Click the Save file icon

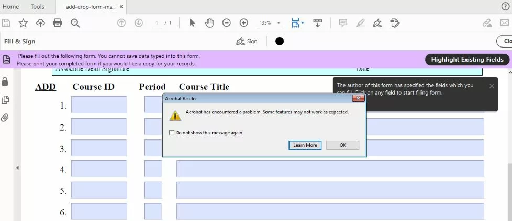(x=6, y=23)
